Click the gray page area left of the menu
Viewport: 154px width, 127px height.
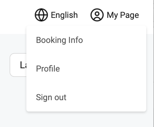13,95
